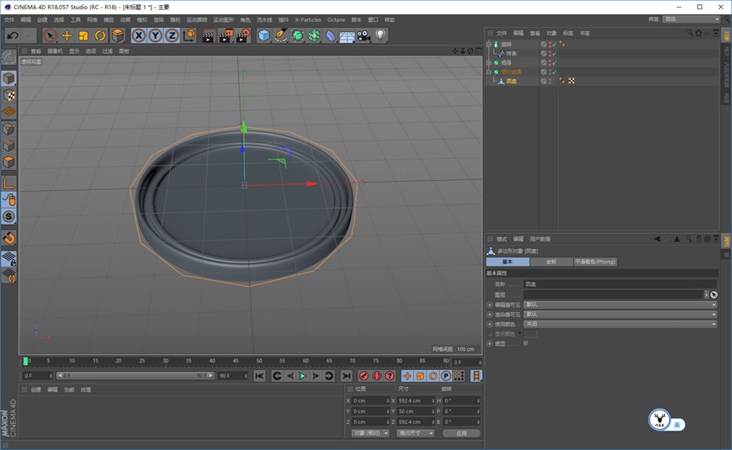Switch to 平滑着色(Phong) tab
Screen dimensions: 732x450
tap(595, 262)
